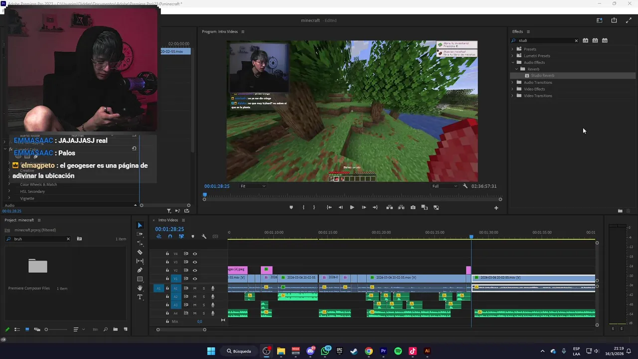Hide video track V3 eye icon
This screenshot has height=359, width=638.
point(195,262)
